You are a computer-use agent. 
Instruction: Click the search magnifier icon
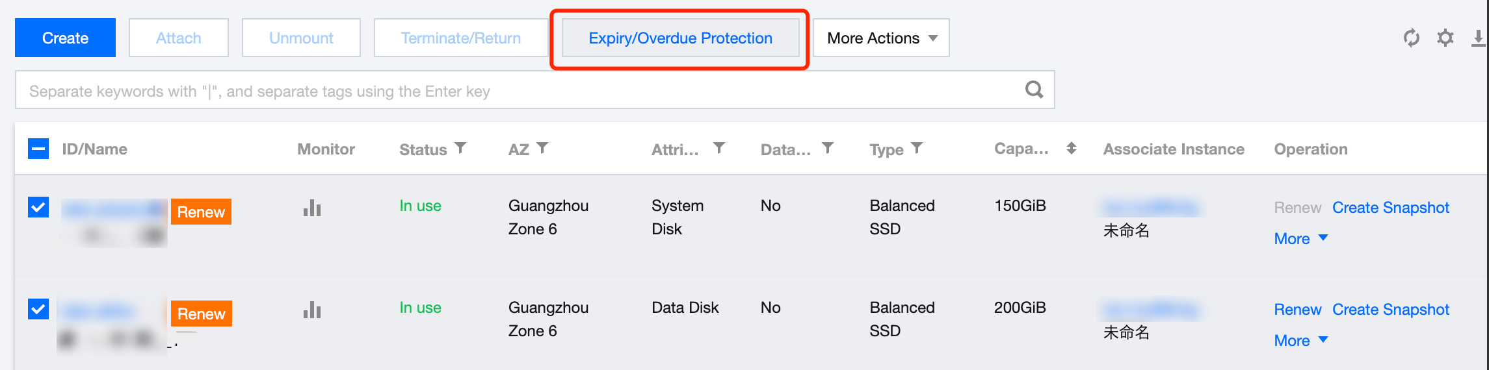pos(1034,90)
